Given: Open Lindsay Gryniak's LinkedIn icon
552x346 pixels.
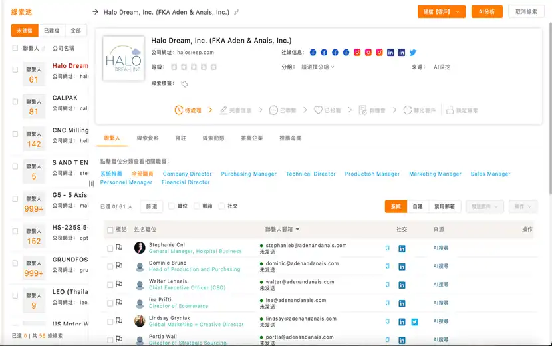Looking at the screenshot, I should tap(402, 321).
